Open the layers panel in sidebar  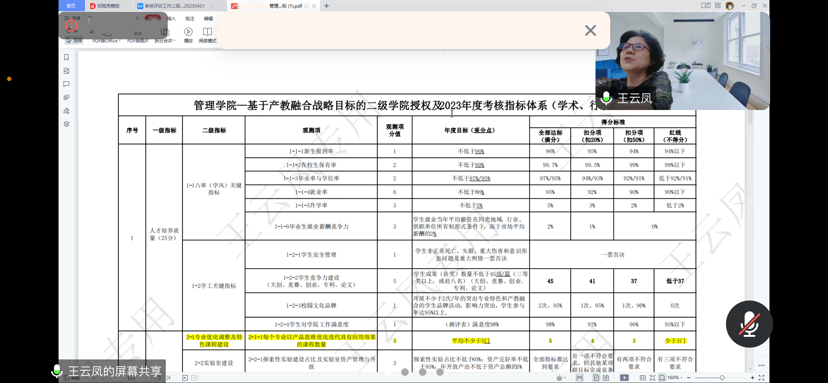coord(66,124)
